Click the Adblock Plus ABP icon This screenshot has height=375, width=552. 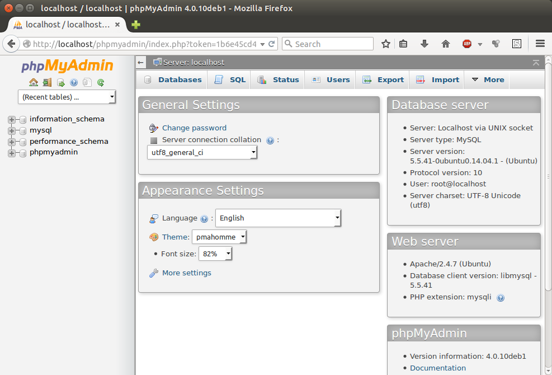pyautogui.click(x=467, y=44)
